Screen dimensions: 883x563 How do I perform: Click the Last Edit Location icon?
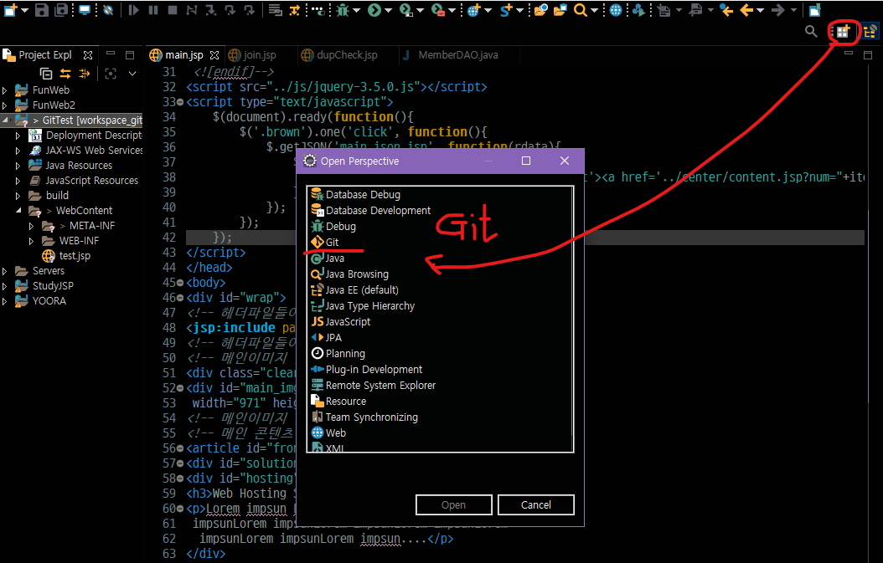point(726,9)
